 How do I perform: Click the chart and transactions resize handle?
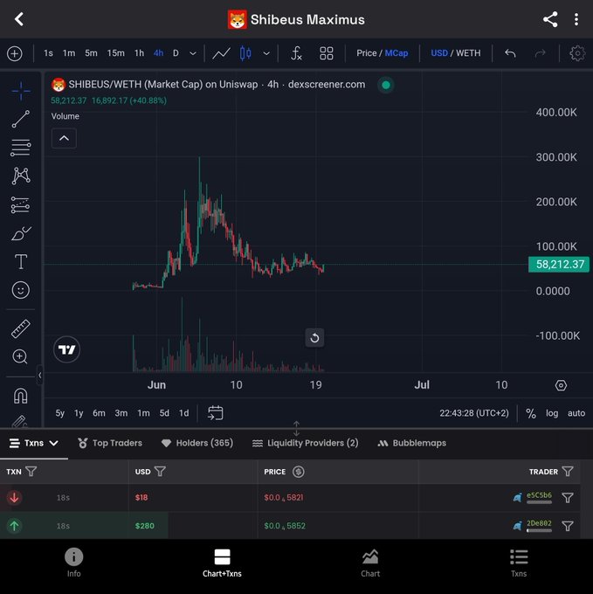tap(296, 428)
